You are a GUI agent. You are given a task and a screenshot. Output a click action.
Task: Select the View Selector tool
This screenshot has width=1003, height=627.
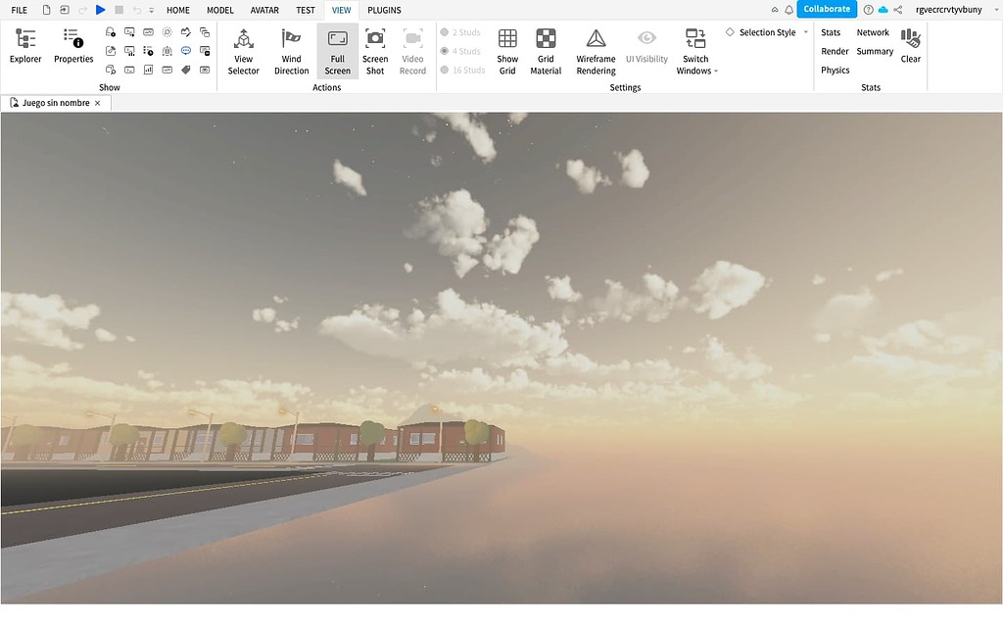(x=242, y=51)
